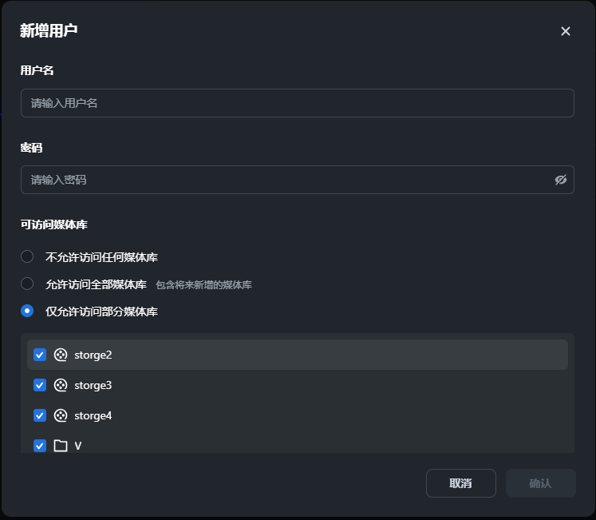
Task: Click the 确认 button
Action: [540, 483]
